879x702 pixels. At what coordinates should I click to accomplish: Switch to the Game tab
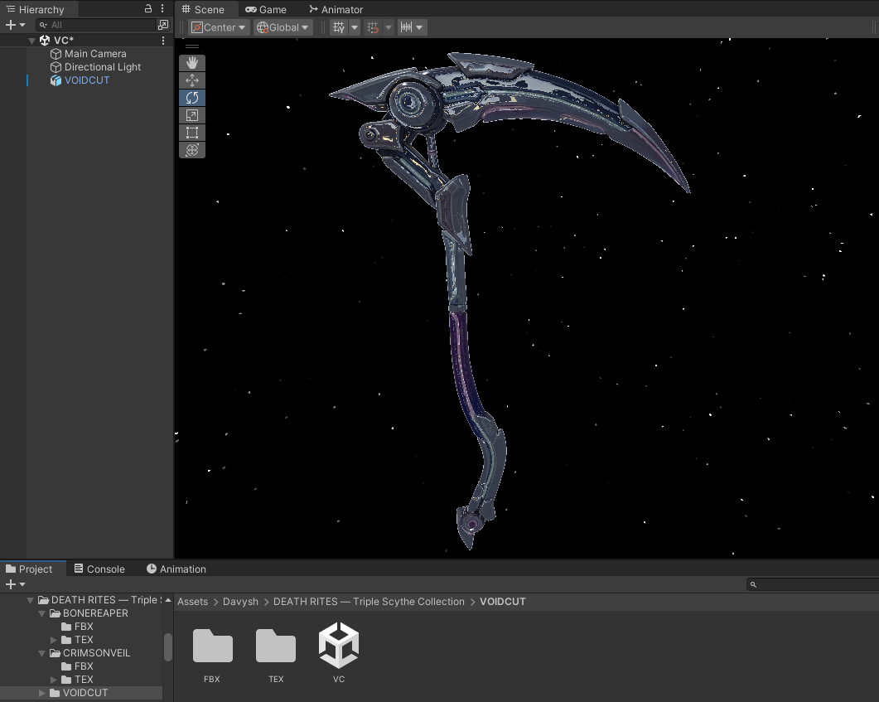click(266, 10)
